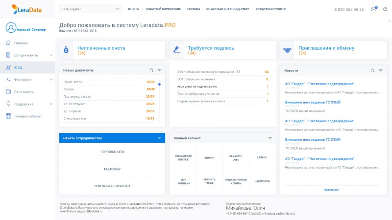This screenshot has width=392, height=220.
Task: Click ПОДКЛЮЧЕННЫЕ КЛИЕНТЫ tile
Action: click(x=236, y=181)
